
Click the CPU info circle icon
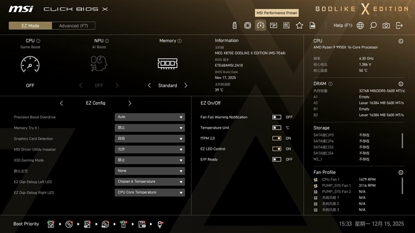click(38, 41)
